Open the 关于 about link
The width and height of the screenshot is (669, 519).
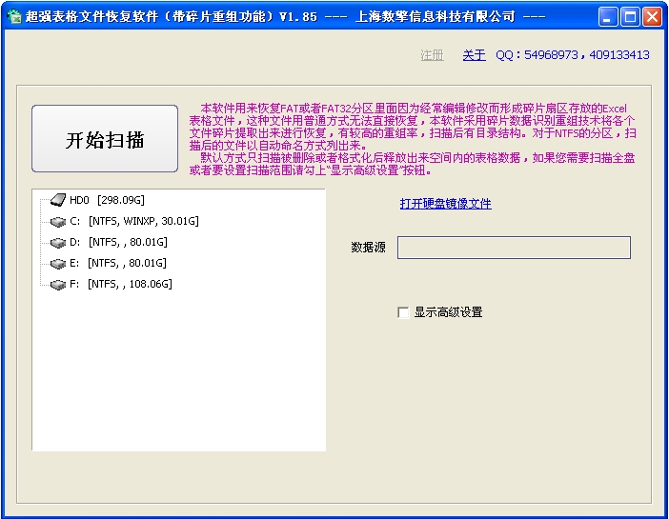[474, 55]
